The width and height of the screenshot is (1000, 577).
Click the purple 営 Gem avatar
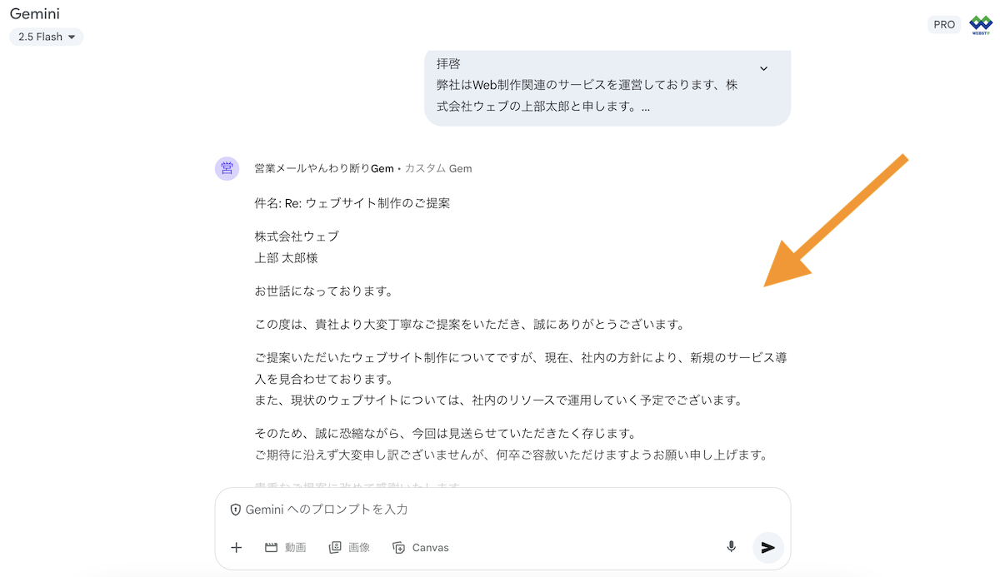pos(227,168)
